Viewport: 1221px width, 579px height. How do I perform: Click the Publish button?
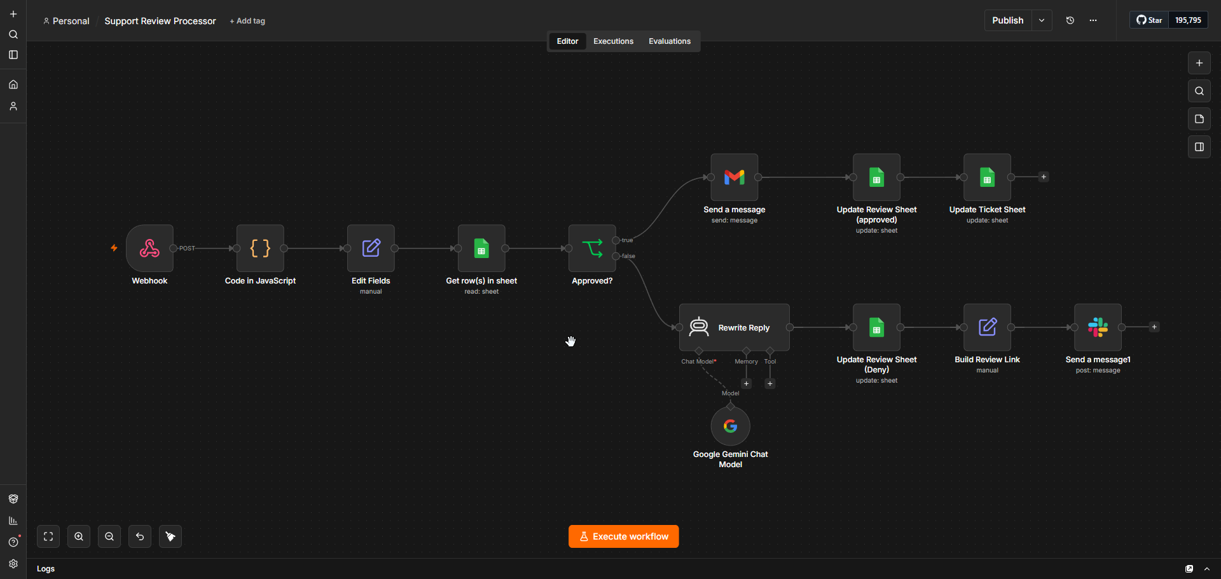pos(1008,20)
